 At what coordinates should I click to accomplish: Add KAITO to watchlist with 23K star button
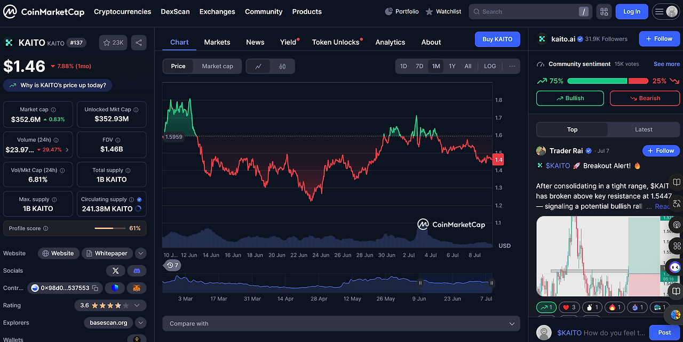pyautogui.click(x=113, y=43)
